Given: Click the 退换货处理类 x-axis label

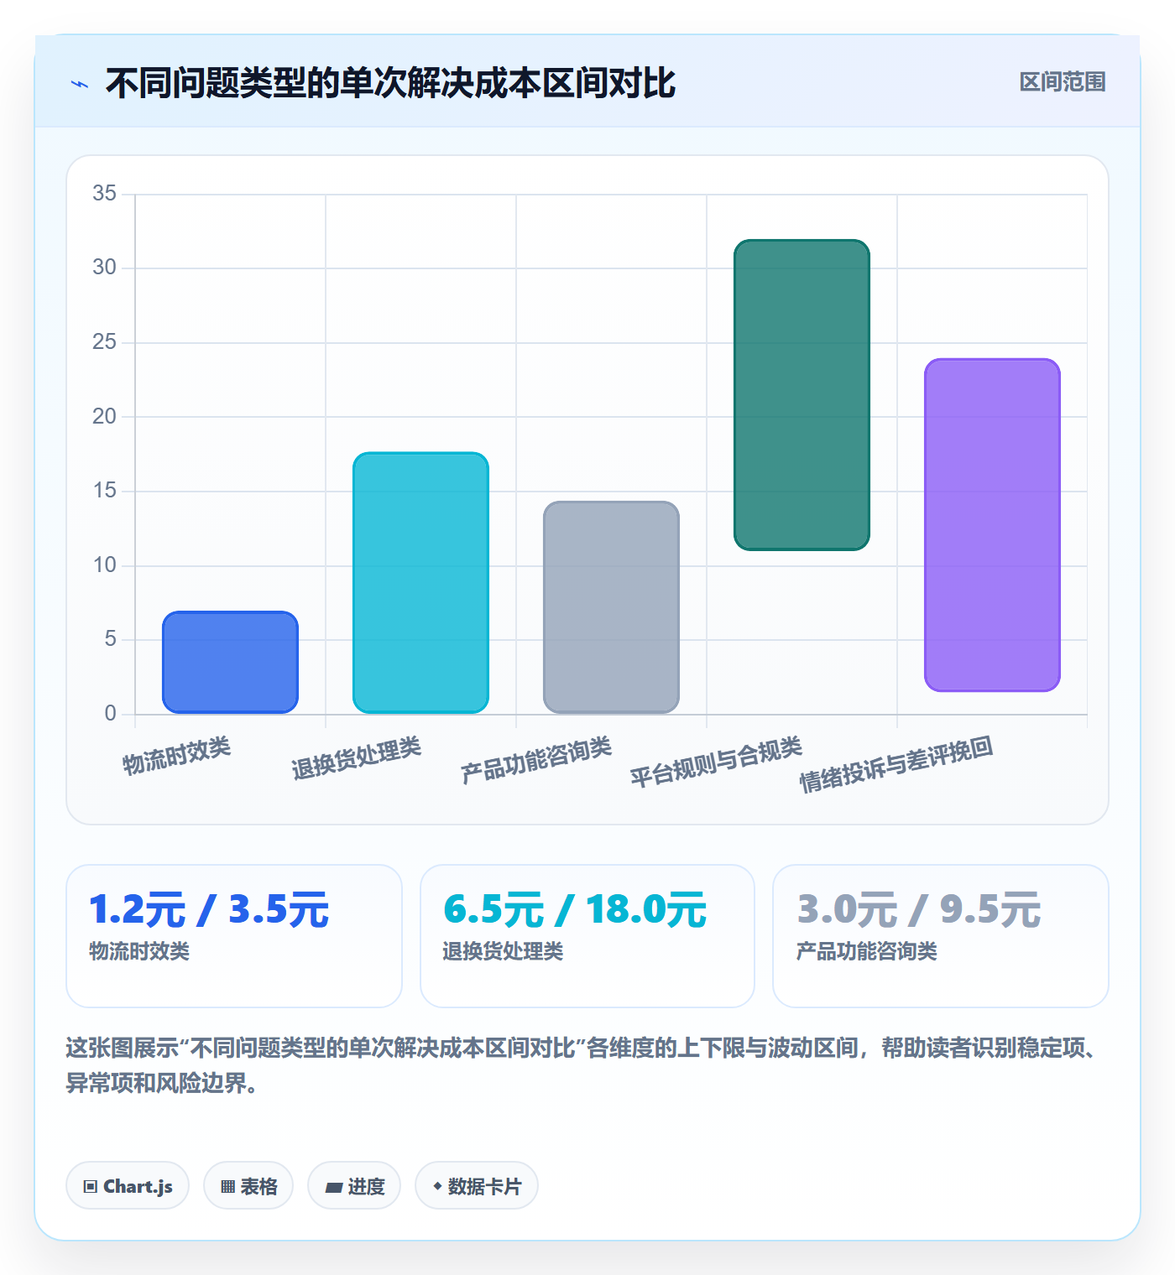Looking at the screenshot, I should pyautogui.click(x=356, y=758).
